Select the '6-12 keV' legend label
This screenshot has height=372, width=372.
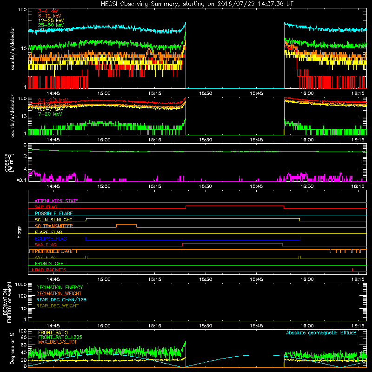(50, 16)
